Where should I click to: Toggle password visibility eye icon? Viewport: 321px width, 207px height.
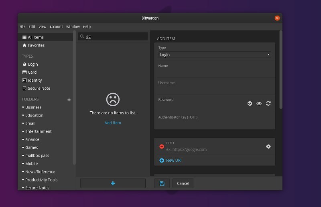[x=259, y=103]
